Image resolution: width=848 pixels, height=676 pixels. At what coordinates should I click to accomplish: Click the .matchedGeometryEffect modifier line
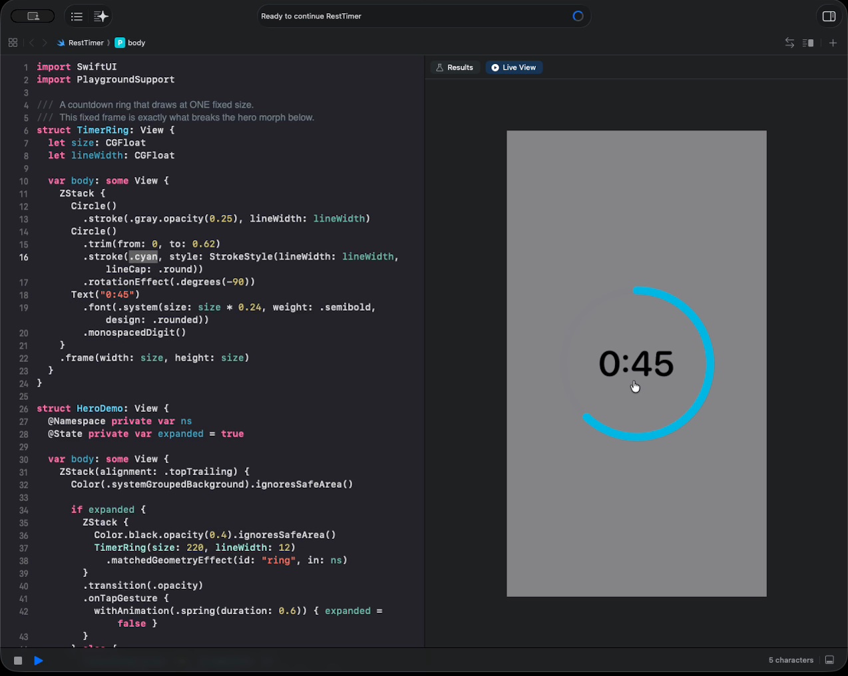226,560
